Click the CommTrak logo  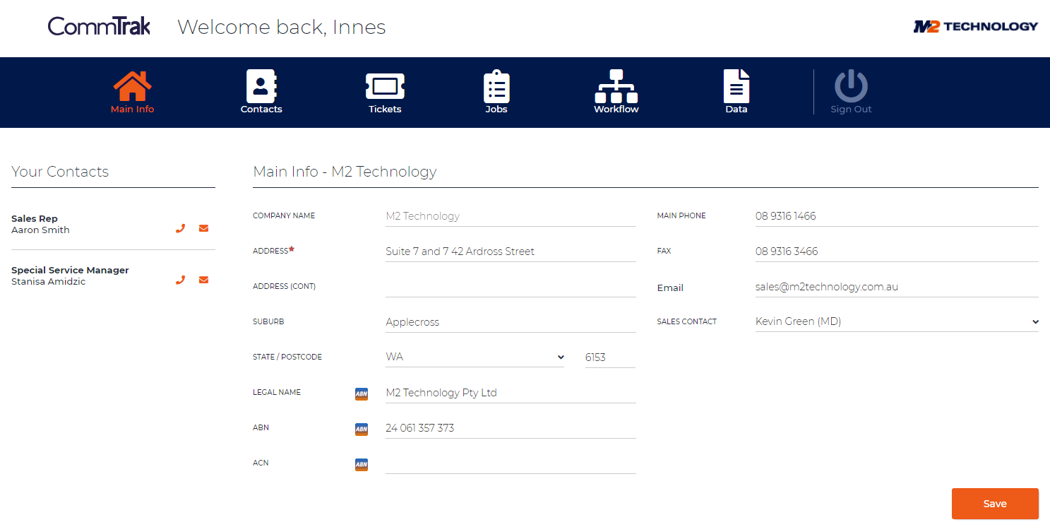pyautogui.click(x=99, y=27)
